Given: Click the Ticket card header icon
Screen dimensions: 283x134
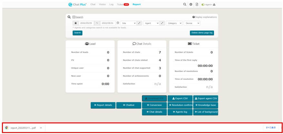Looking at the screenshot, I should tap(190, 44).
